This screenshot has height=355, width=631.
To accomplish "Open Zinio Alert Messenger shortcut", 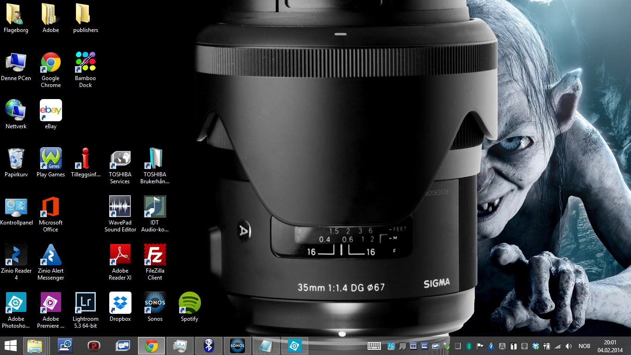I will (50, 262).
